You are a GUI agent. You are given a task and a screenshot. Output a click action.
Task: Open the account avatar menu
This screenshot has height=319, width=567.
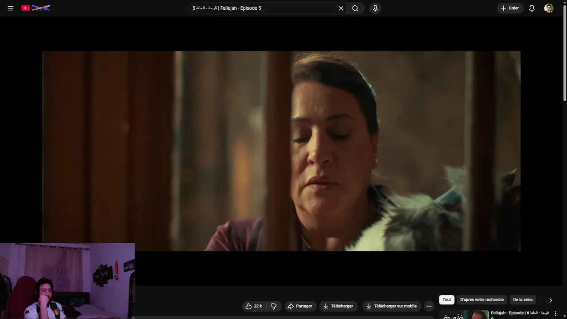point(549,8)
